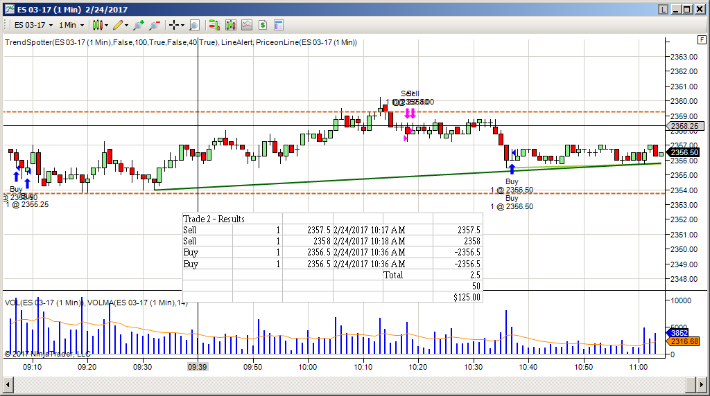The height and width of the screenshot is (396, 710).
Task: Click the '2363.00' price axis label
Action: [684, 57]
